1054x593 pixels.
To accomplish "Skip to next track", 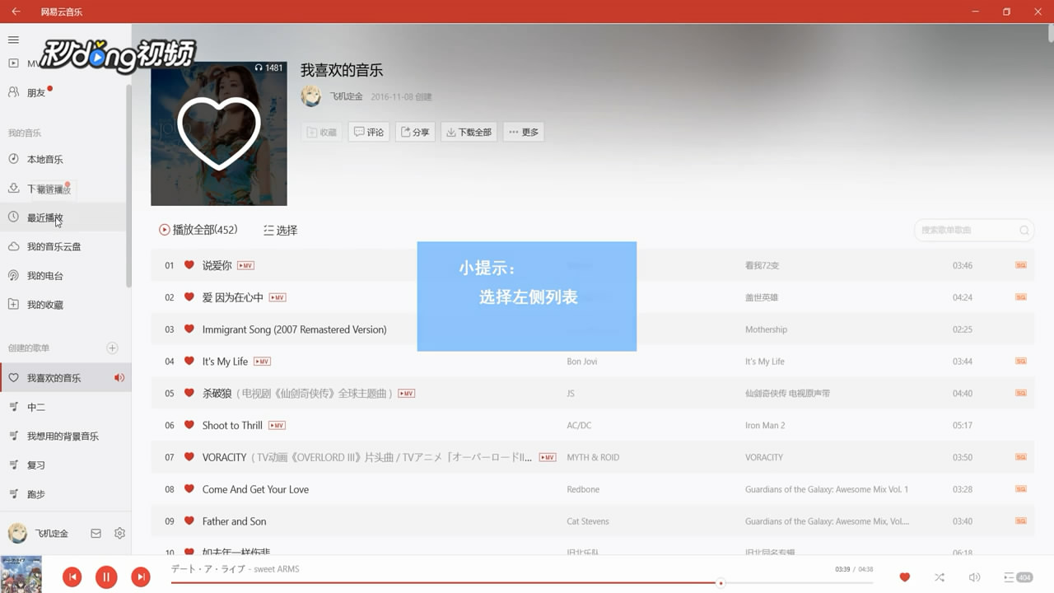I will tap(141, 577).
